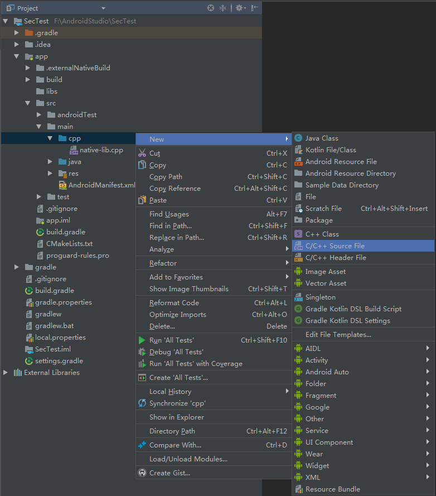The image size is (436, 496).
Task: Select C/C++ Source File entry
Action: click(364, 246)
